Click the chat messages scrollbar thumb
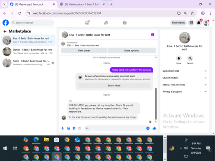215x161 pixels. coord(156,103)
